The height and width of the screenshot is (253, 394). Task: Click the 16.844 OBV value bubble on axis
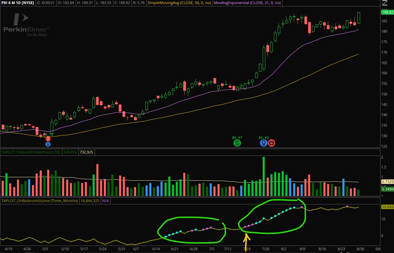388,207
